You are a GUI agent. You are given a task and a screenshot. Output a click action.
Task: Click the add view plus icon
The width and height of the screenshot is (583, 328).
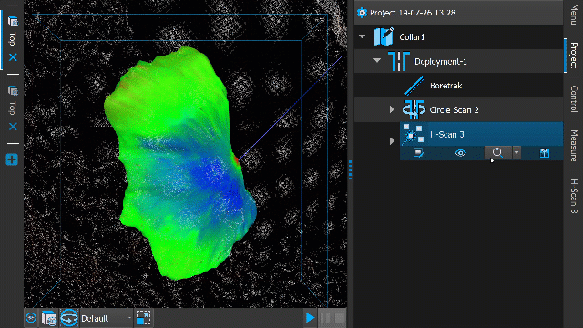12,159
